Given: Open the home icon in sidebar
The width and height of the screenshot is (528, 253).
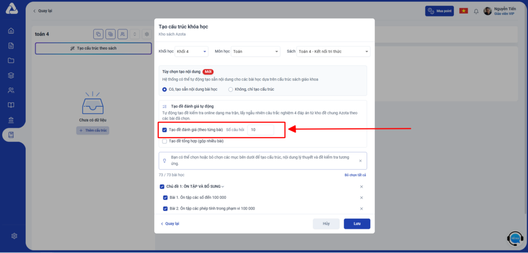Looking at the screenshot, I should [x=11, y=31].
